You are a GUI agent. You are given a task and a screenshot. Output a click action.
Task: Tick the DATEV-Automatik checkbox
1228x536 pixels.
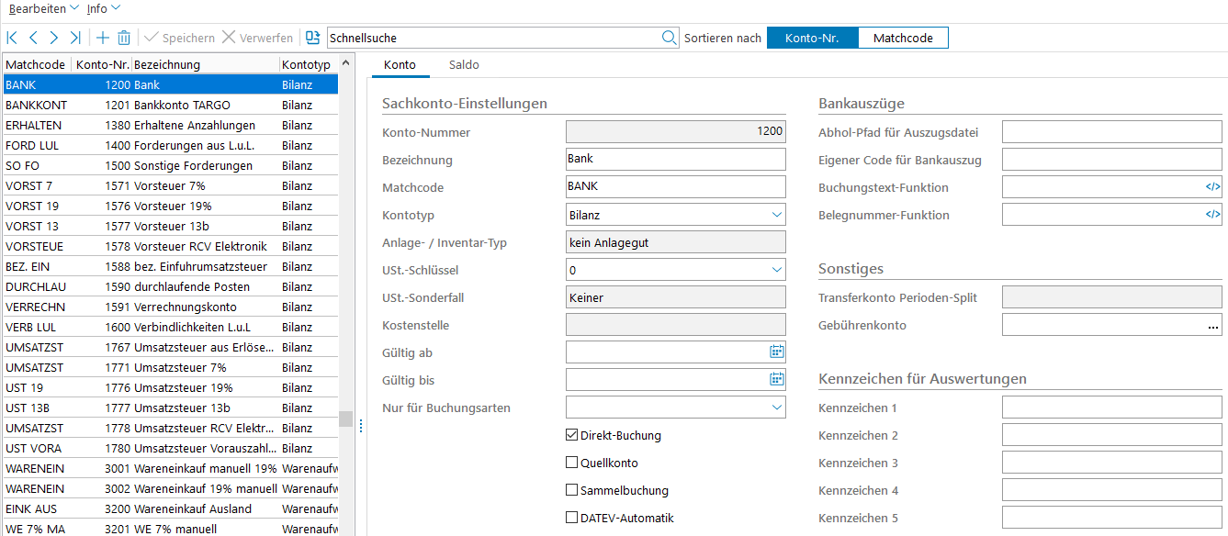coord(572,519)
